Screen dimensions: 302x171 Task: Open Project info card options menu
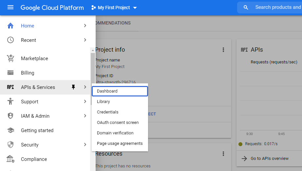223,50
